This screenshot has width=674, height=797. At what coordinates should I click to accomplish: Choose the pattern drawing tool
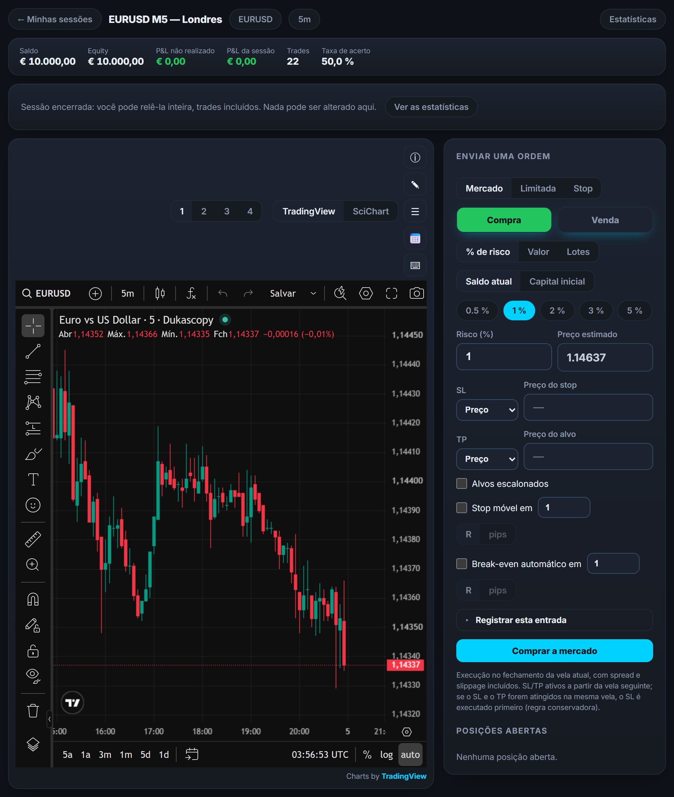coord(33,402)
